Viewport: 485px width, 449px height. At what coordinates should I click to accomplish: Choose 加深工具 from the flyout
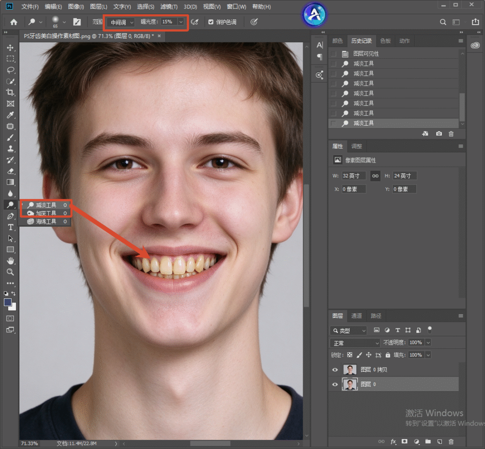[46, 213]
